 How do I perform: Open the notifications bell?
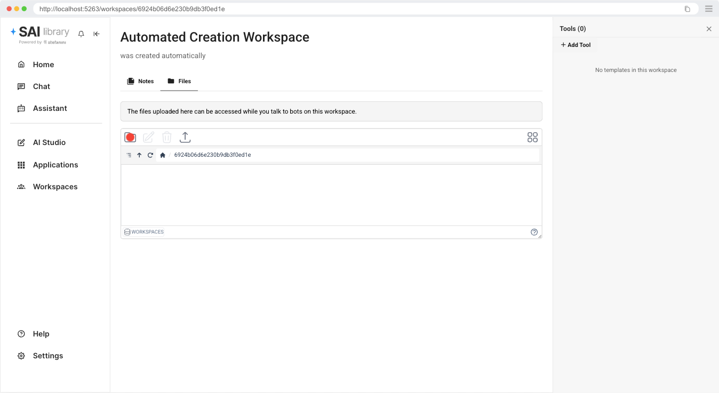(x=81, y=34)
